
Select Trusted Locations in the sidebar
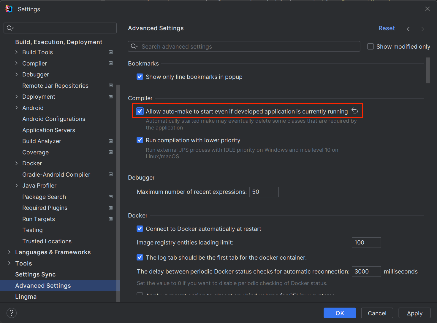[47, 241]
